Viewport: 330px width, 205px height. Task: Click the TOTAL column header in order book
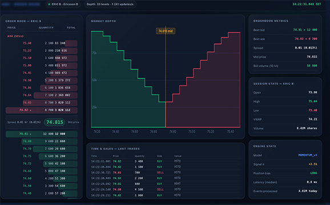71,28
